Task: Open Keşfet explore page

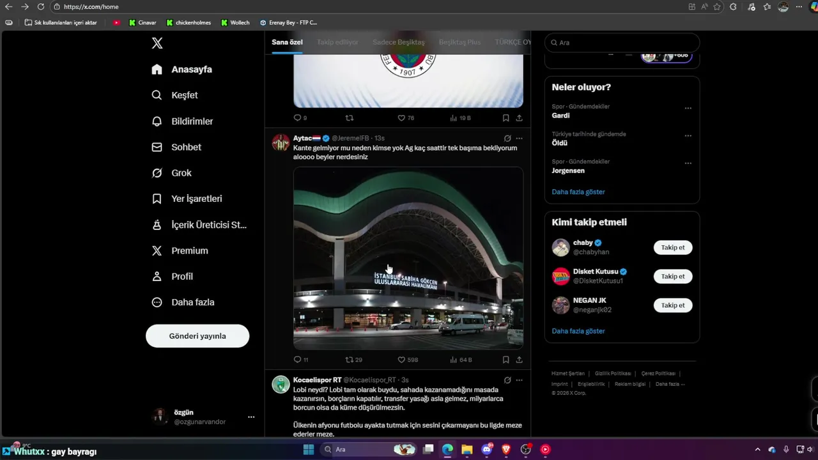Action: pos(175,95)
